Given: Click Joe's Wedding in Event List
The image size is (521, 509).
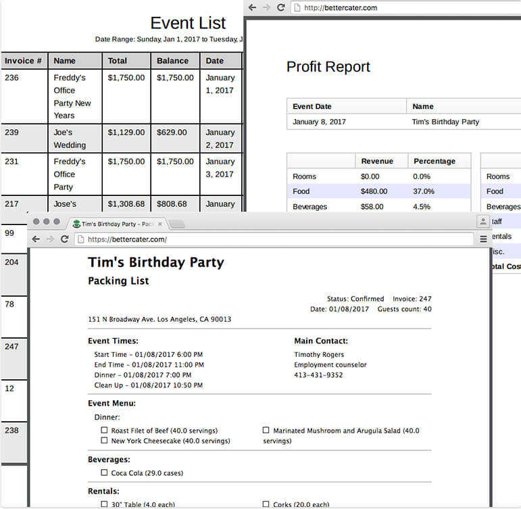Looking at the screenshot, I should click(70, 139).
